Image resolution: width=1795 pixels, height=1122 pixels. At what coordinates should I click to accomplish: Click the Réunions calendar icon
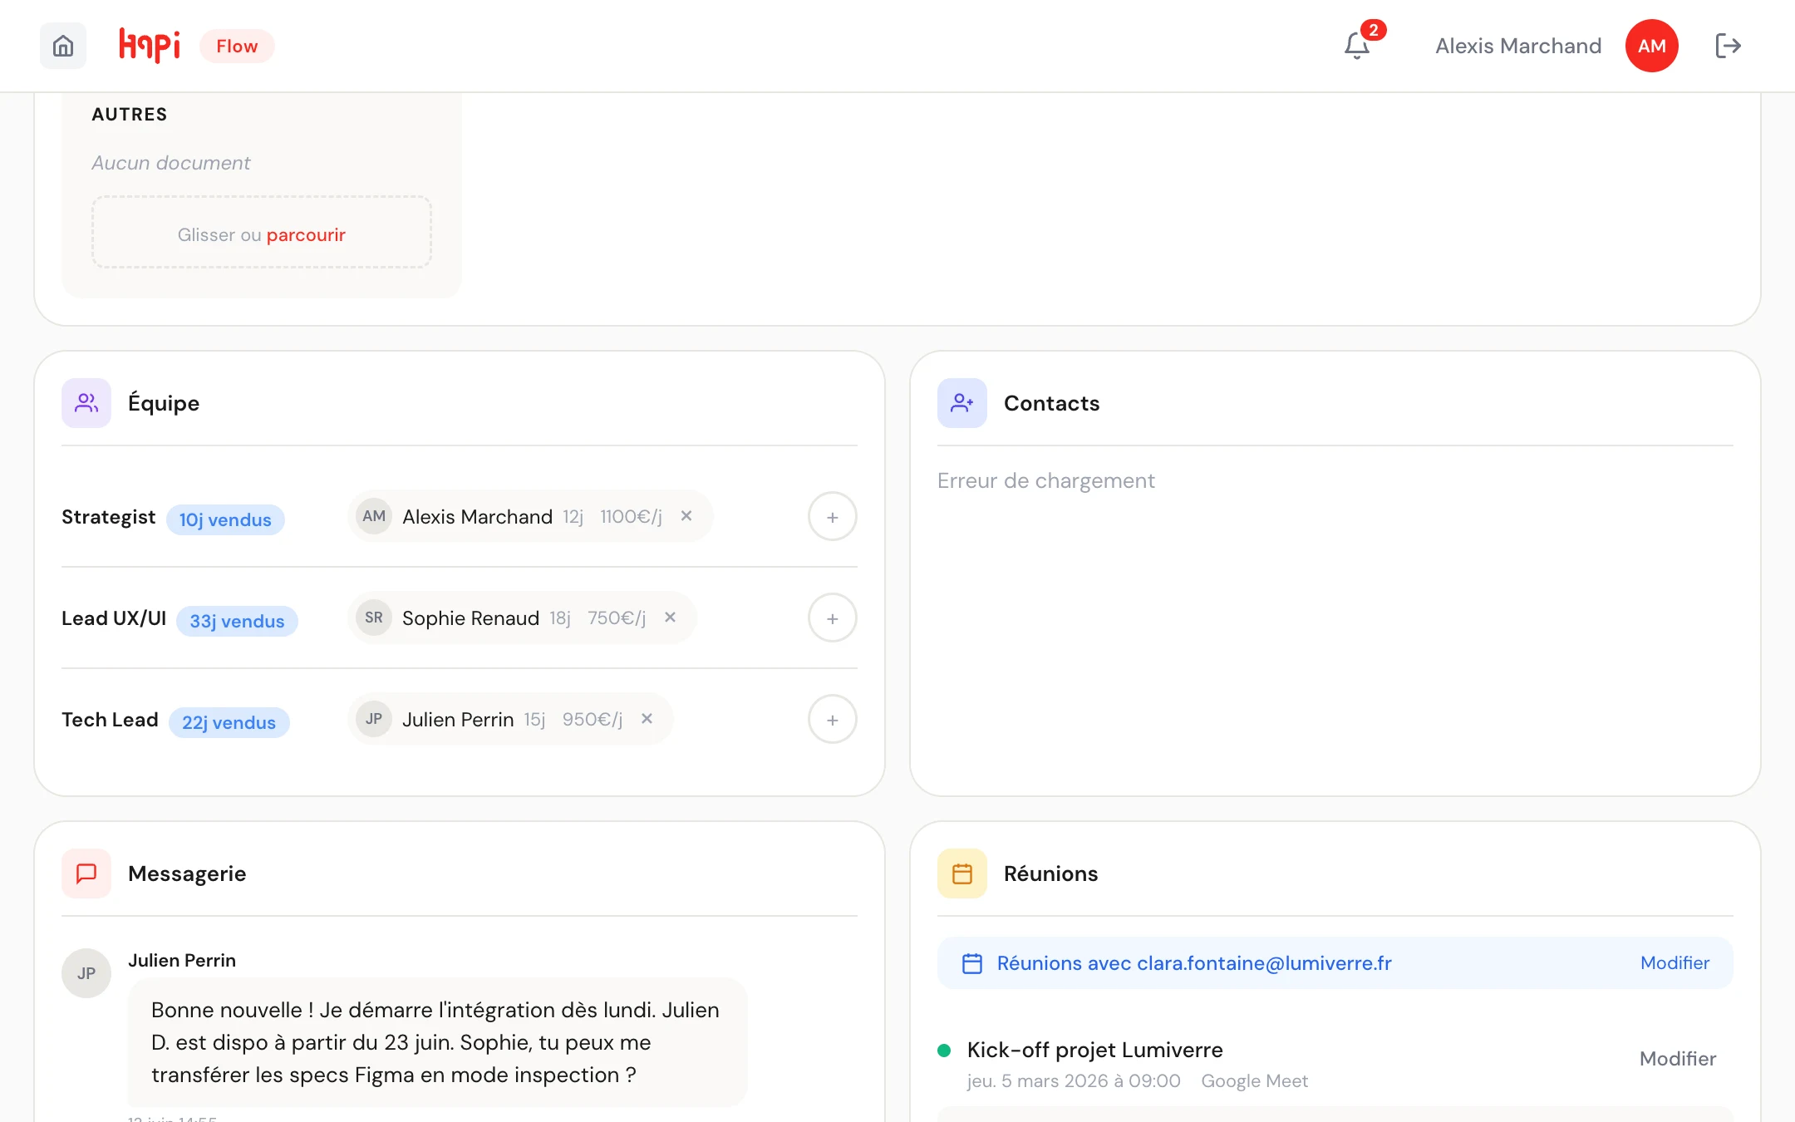coord(962,873)
